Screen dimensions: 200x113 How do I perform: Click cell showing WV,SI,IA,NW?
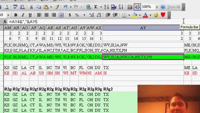point(143,45)
